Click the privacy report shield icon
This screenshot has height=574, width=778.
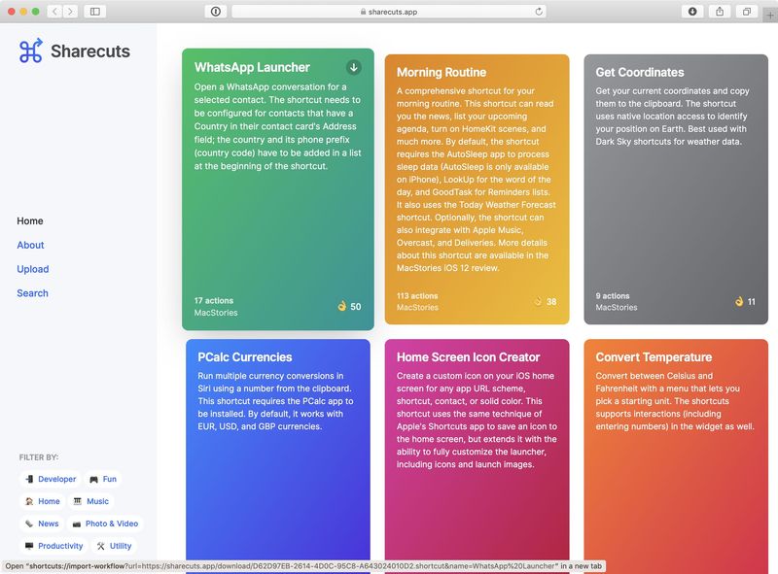point(215,12)
